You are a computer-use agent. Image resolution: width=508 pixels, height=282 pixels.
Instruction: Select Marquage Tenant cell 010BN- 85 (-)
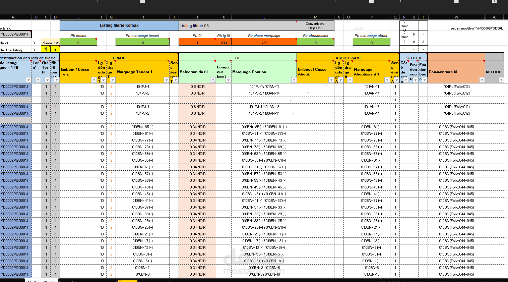coord(143,127)
